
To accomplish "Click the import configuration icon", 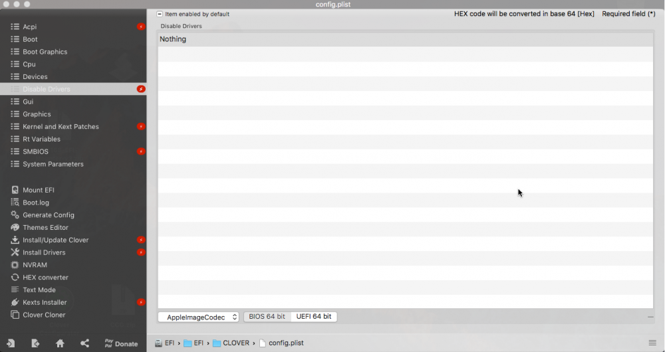I will pos(11,343).
